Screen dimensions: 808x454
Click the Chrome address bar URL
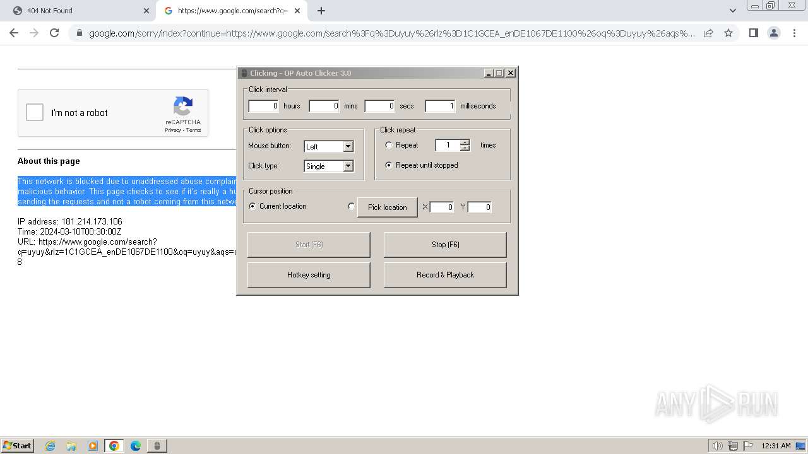pos(391,33)
